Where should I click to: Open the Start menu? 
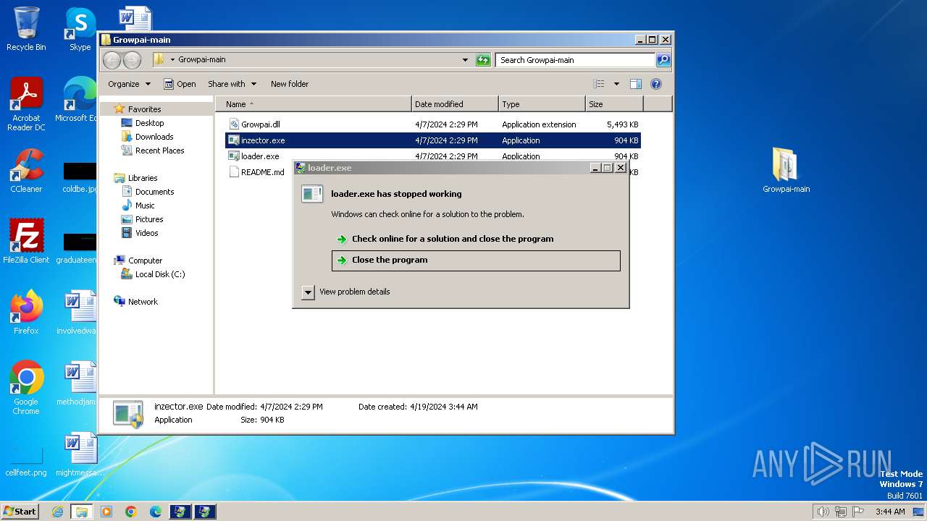20,512
